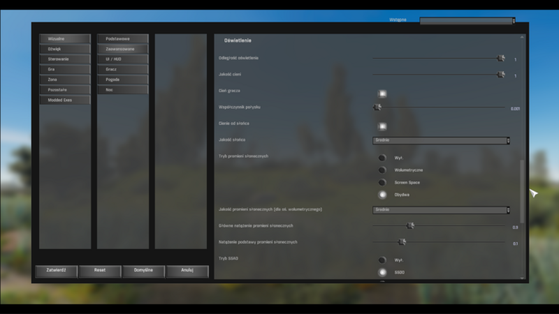The image size is (559, 314).
Task: Open the UI / HUD subcategory
Action: click(x=123, y=59)
